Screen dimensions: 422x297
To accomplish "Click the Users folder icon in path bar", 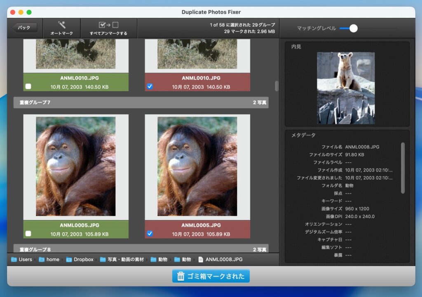I will (x=14, y=260).
